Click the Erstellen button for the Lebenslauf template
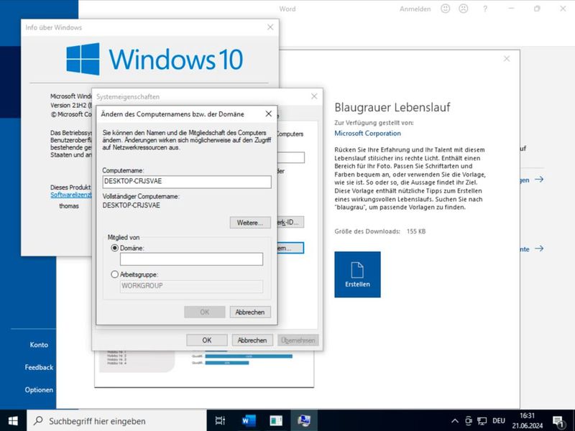Screen dimensions: 575x431 click(358, 273)
